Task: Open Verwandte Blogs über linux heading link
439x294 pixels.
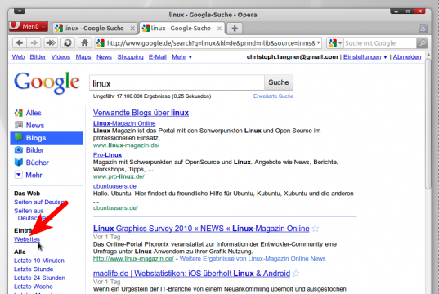Action: [141, 113]
